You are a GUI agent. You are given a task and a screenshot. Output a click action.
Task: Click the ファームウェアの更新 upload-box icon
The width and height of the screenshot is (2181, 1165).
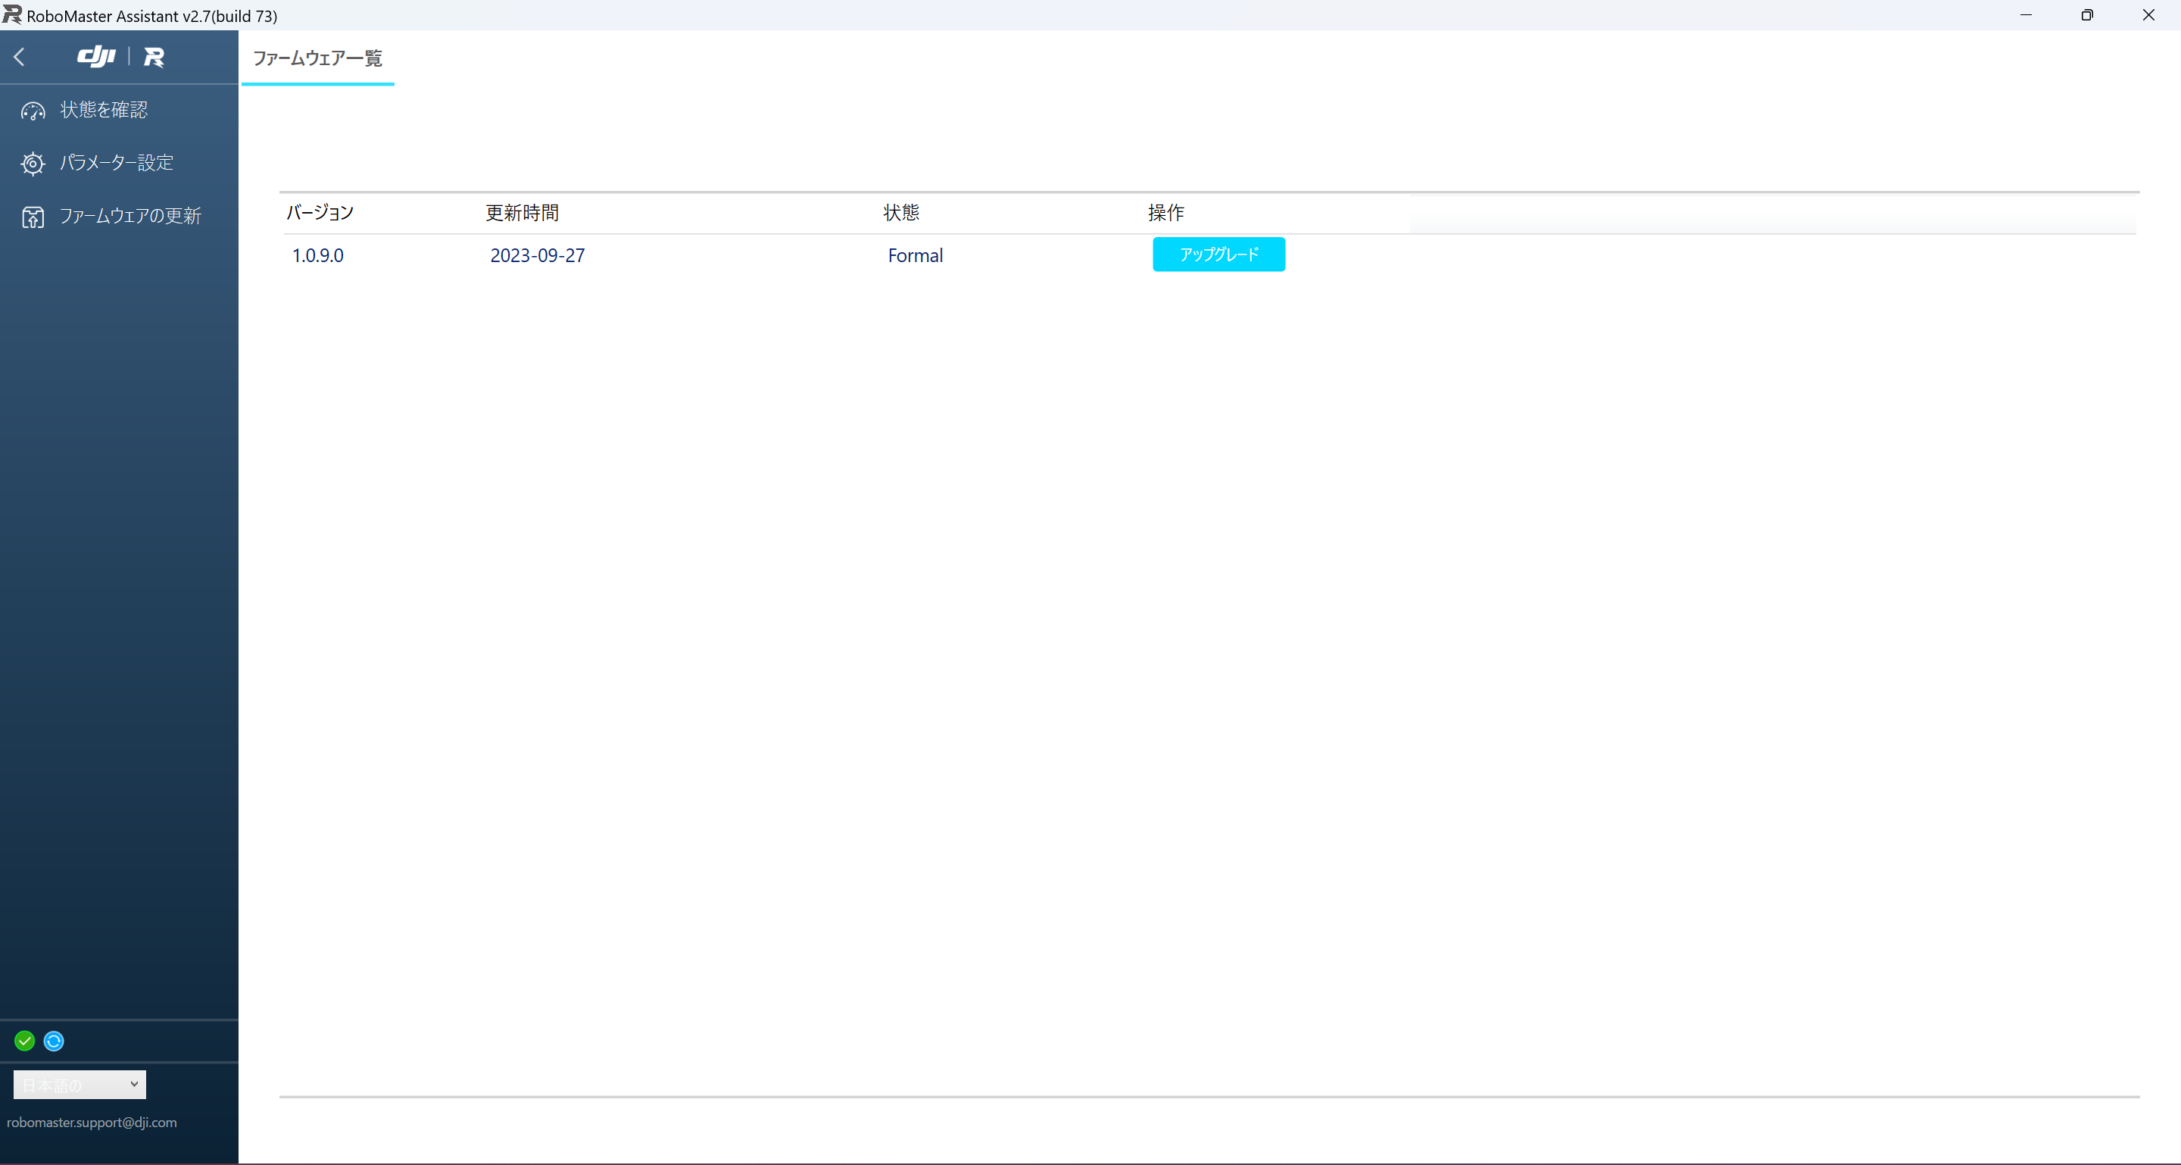tap(32, 217)
